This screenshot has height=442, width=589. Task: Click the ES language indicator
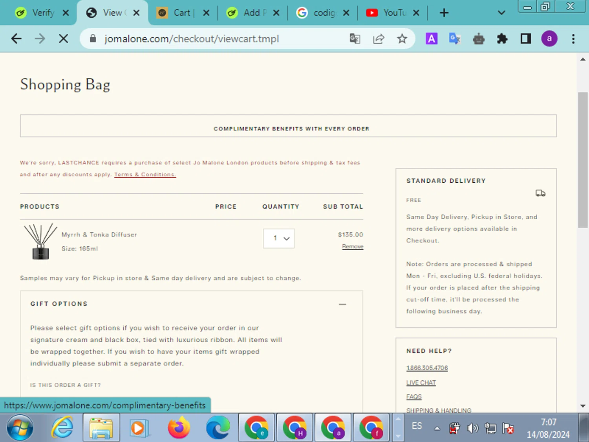click(x=417, y=426)
